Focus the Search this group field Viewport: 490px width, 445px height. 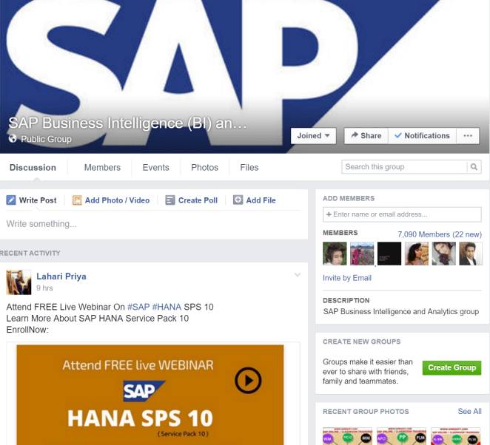[403, 167]
